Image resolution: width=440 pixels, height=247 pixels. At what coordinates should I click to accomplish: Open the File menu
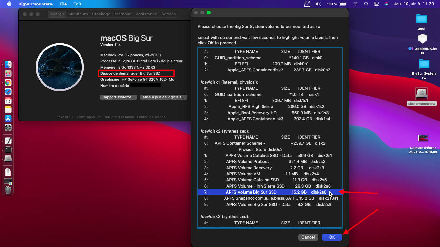63,4
